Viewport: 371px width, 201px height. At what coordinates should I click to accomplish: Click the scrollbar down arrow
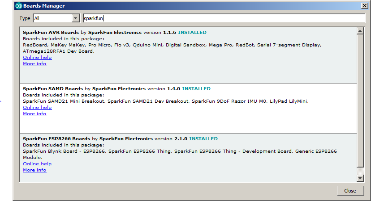(x=360, y=178)
